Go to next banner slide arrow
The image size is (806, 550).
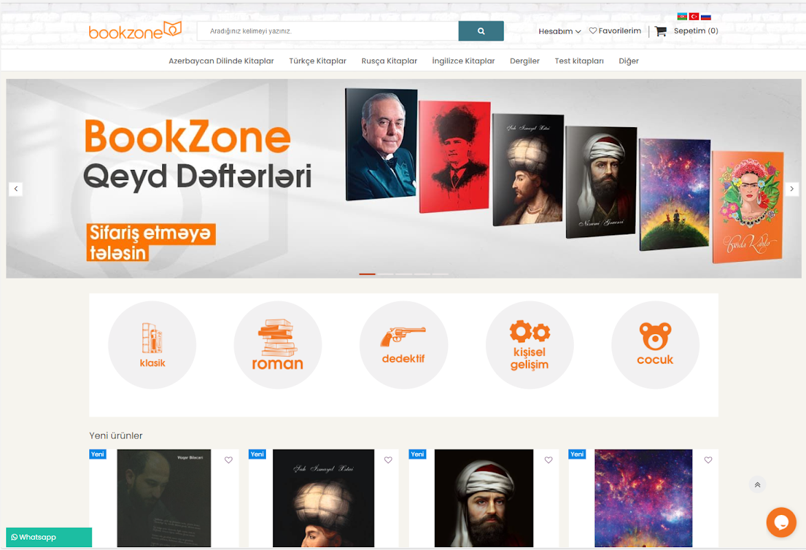pyautogui.click(x=792, y=189)
